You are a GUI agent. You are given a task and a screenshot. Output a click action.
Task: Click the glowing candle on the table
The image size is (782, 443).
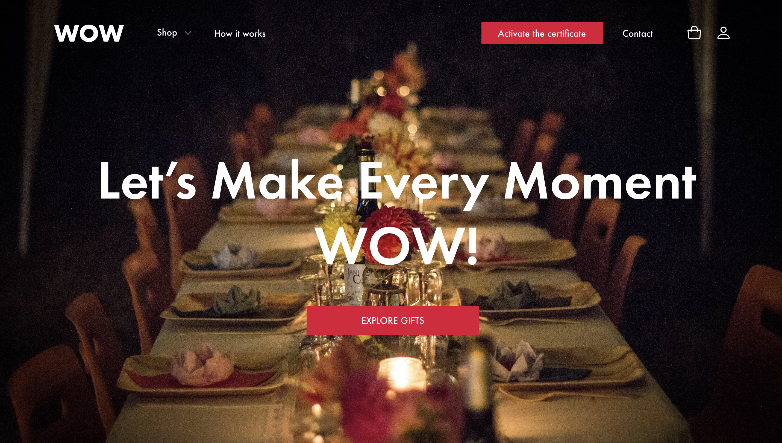point(401,374)
